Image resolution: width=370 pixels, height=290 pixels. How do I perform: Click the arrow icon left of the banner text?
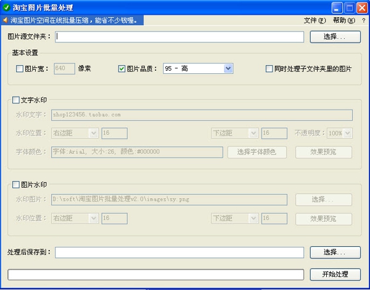point(5,20)
